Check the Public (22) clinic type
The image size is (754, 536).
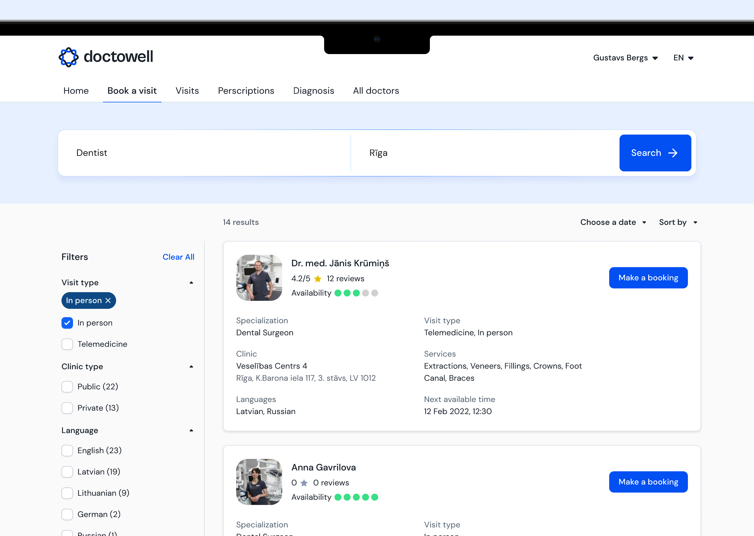pyautogui.click(x=67, y=386)
